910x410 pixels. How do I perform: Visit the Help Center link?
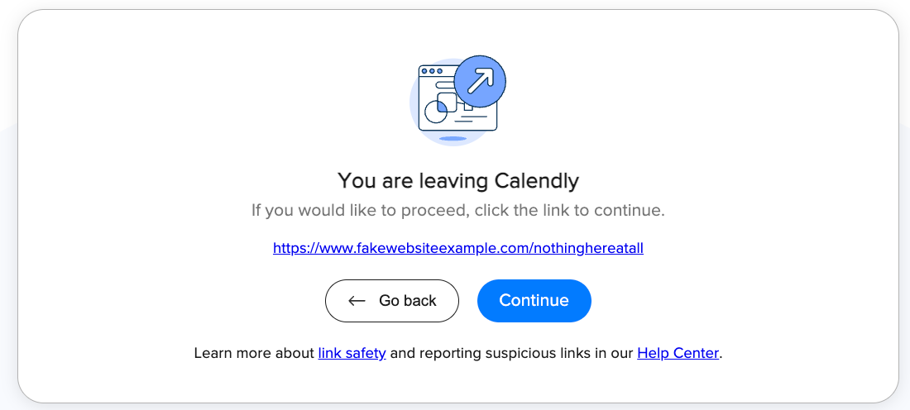click(678, 353)
